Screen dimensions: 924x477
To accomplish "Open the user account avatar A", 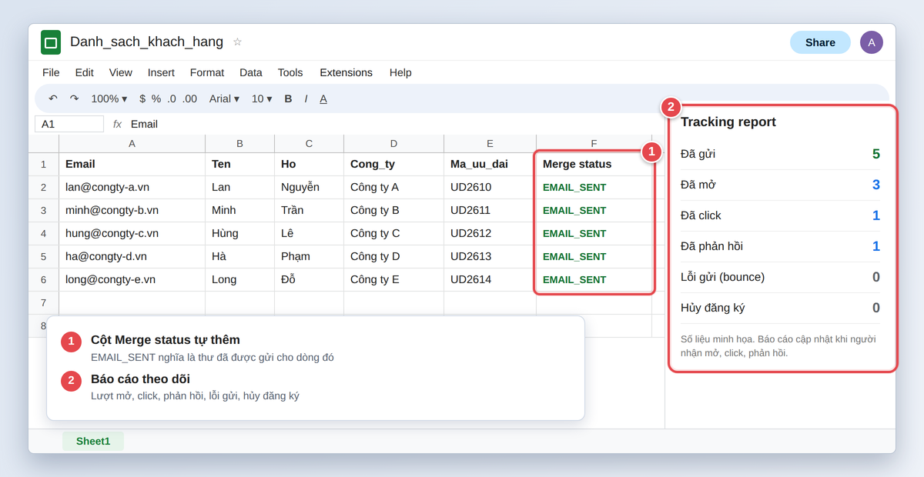I will pyautogui.click(x=872, y=42).
